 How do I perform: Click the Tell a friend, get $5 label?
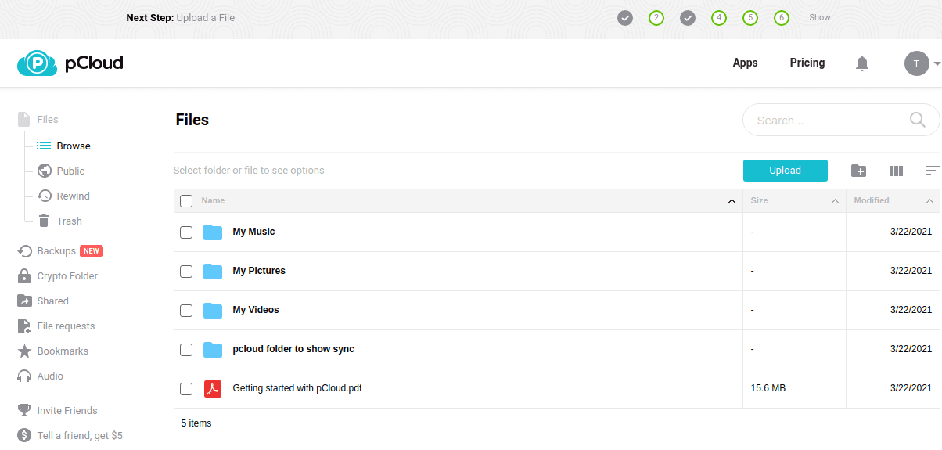coord(80,435)
